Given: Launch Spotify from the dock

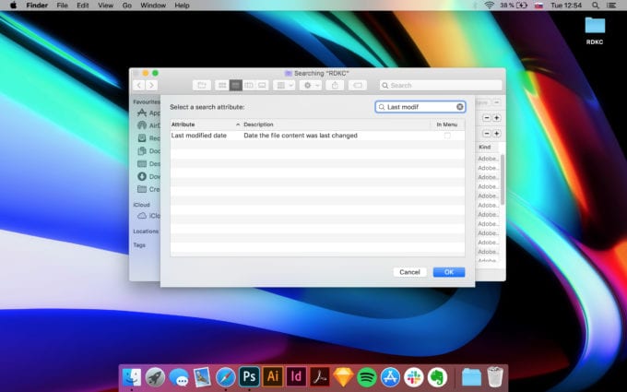Looking at the screenshot, I should point(367,376).
